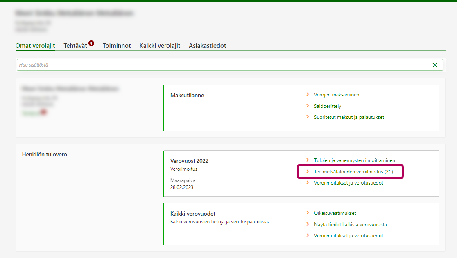Click chevron beside Suoritetut maksut ja palautukset
Viewport: 457px width, 258px height.
[308, 117]
